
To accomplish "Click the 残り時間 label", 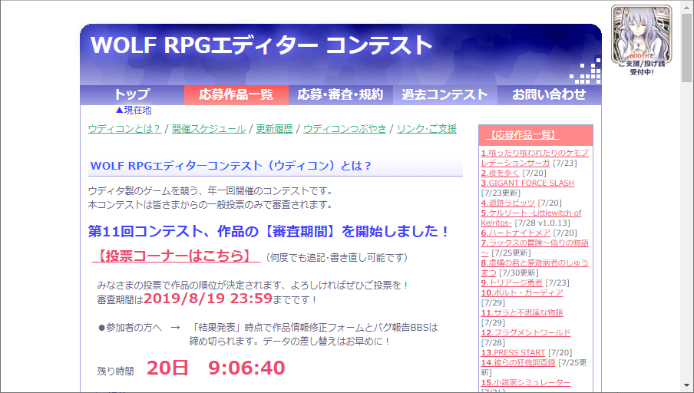I will click(x=115, y=372).
